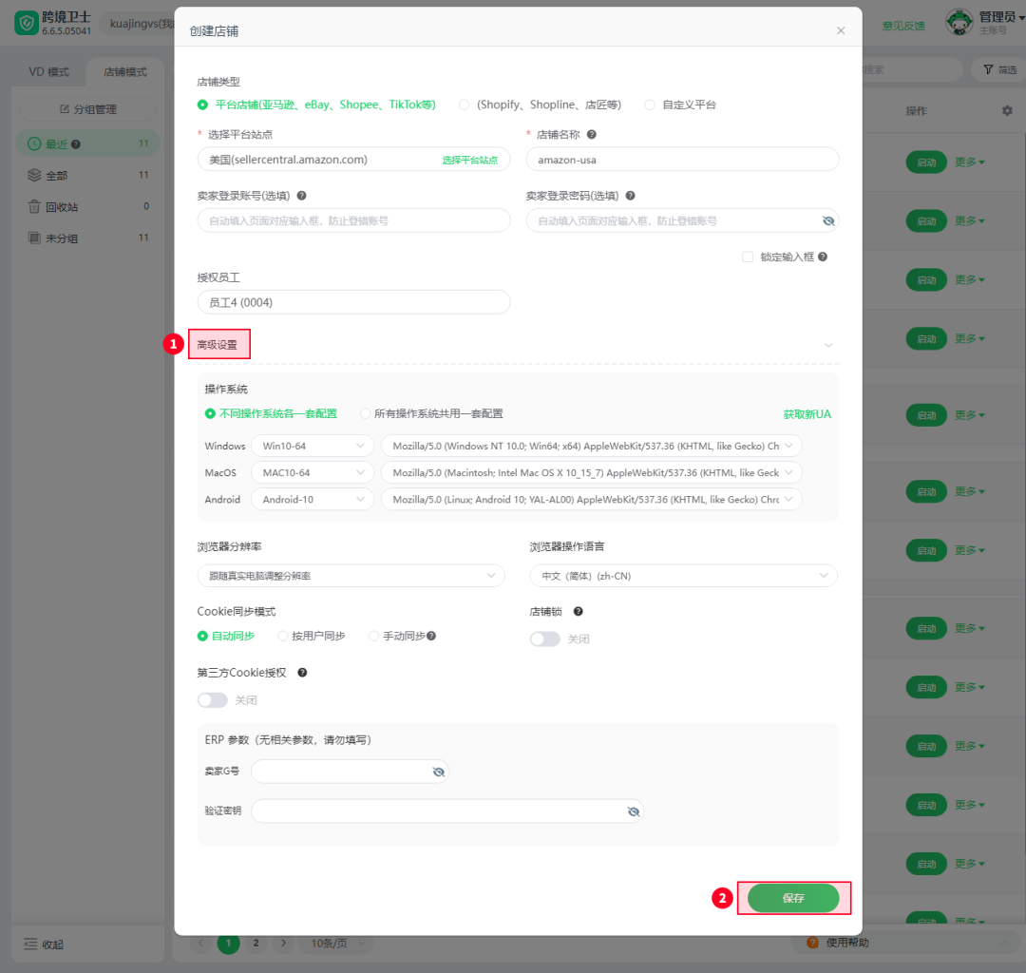The width and height of the screenshot is (1026, 973).
Task: Toggle the 第三方Cookie授权 switch
Action: tap(213, 700)
